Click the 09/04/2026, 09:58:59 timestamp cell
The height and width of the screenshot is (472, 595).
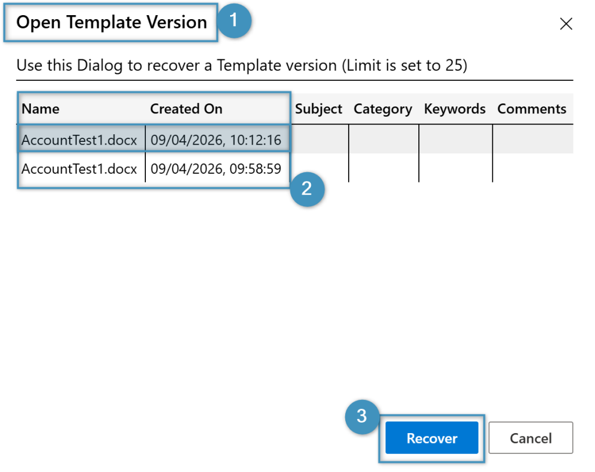pyautogui.click(x=216, y=169)
